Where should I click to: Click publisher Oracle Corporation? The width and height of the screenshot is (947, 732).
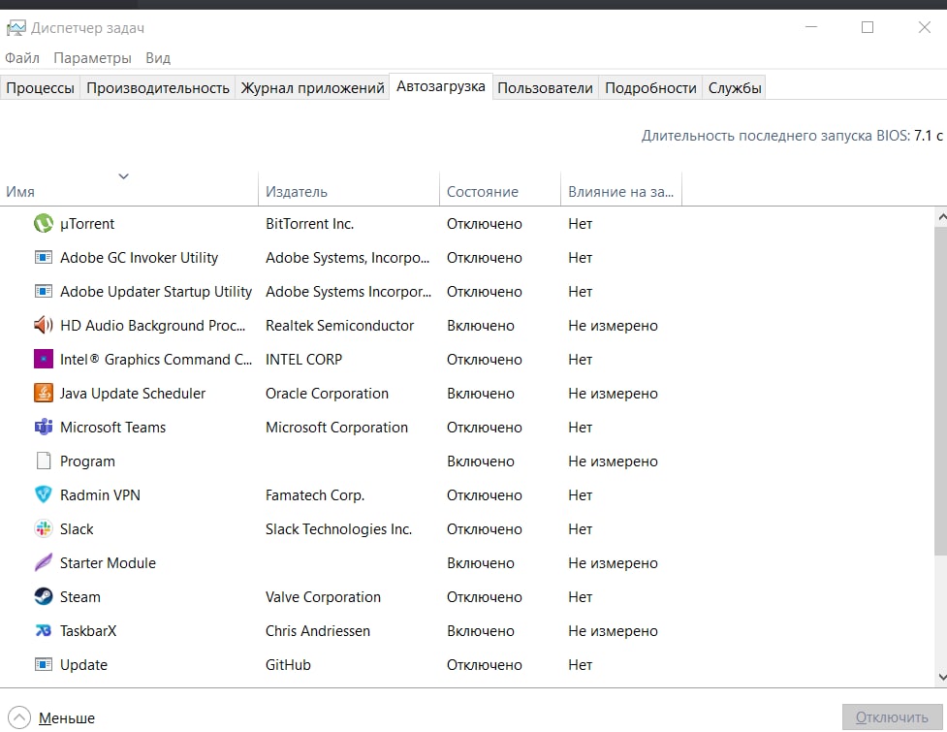click(328, 394)
